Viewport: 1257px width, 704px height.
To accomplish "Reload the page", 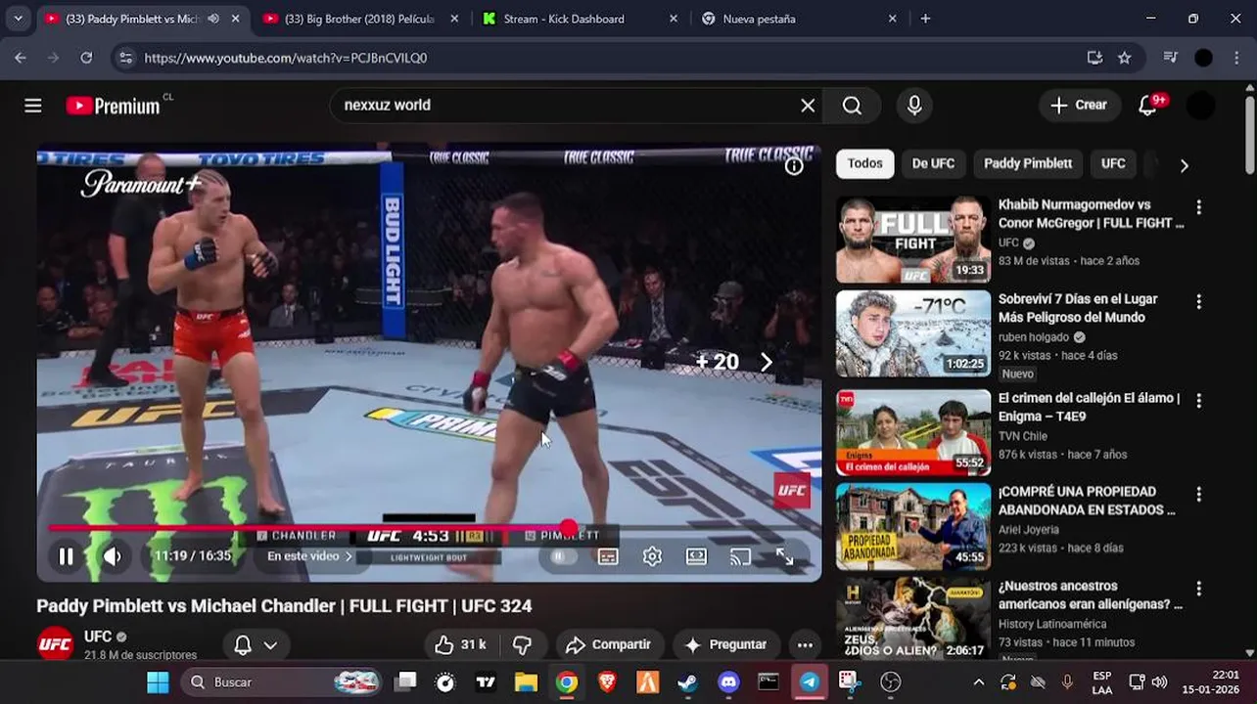I will tap(86, 58).
